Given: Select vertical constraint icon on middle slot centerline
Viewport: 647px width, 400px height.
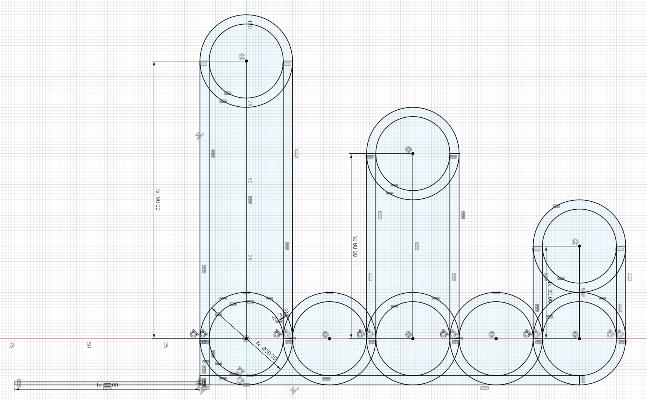Looking at the screenshot, I should [x=417, y=246].
